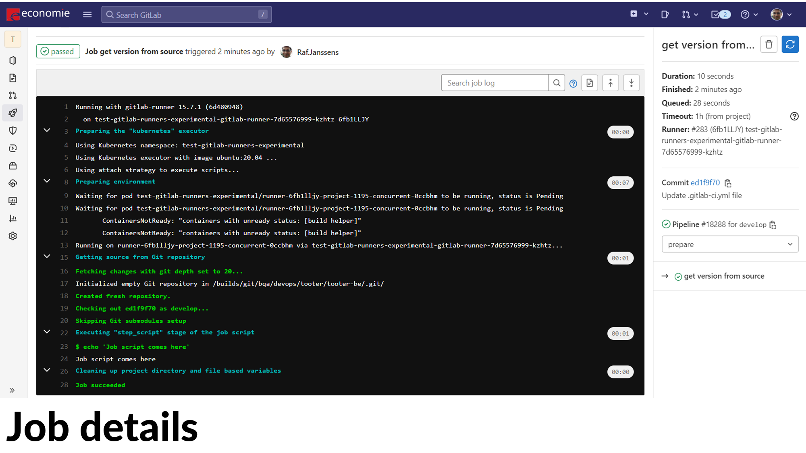The width and height of the screenshot is (806, 453).
Task: Collapse the Executing step_script section
Action: (47, 332)
